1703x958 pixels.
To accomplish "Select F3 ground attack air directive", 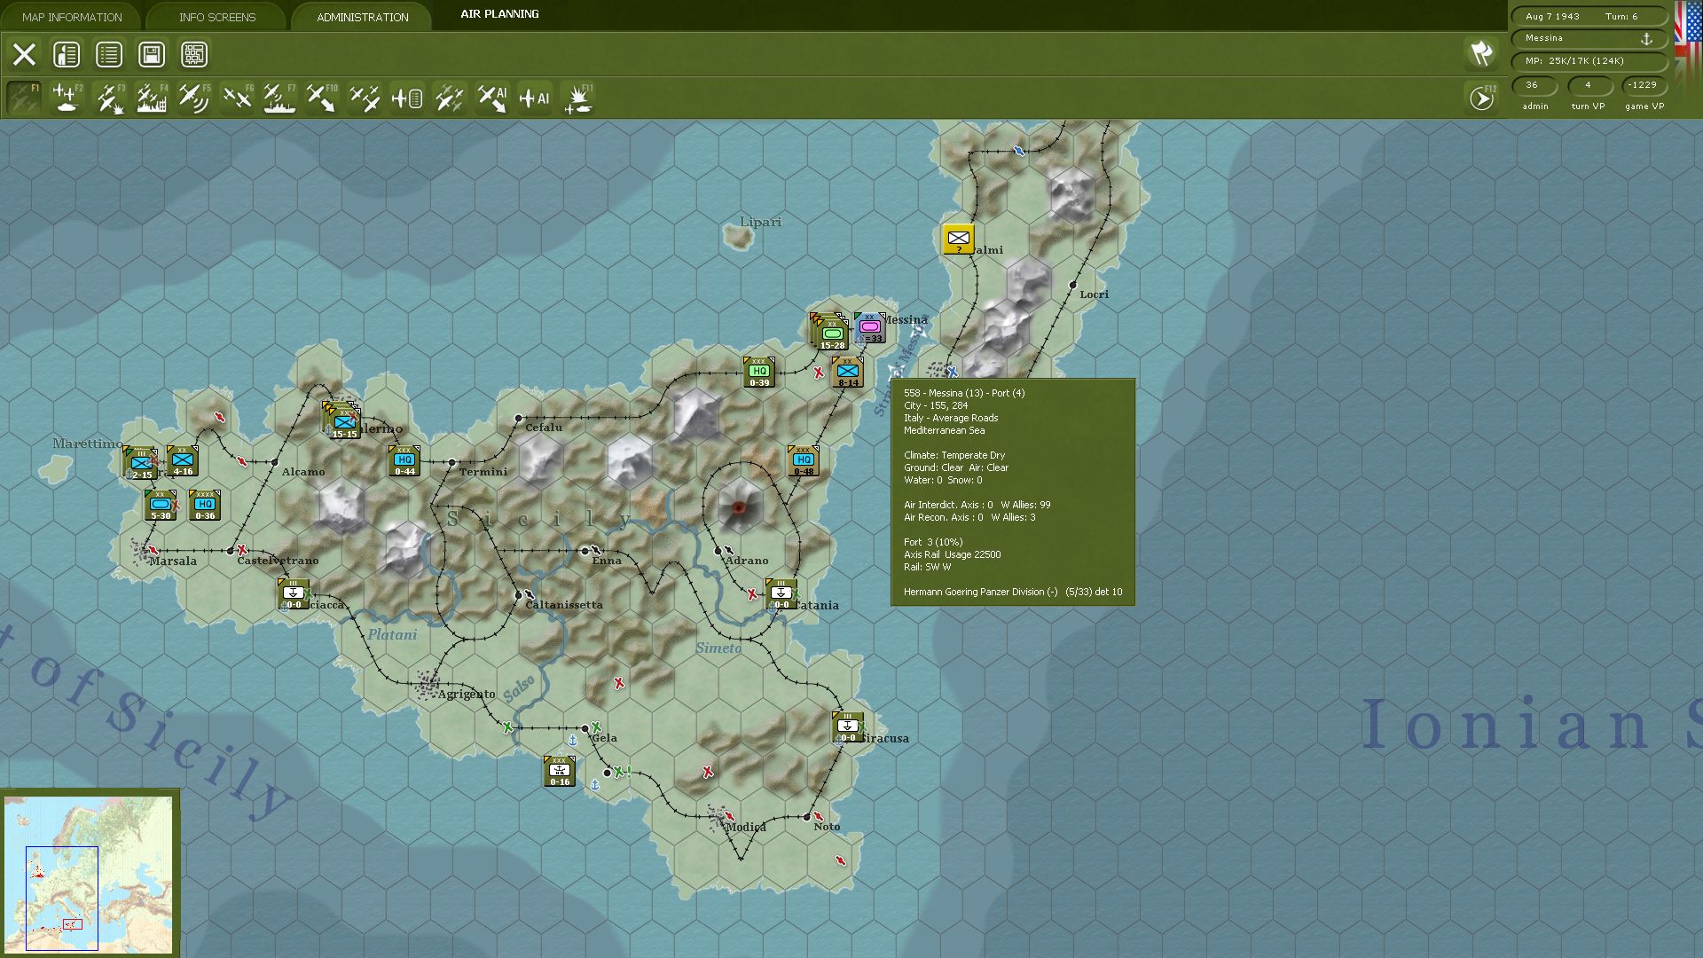I will [x=109, y=98].
